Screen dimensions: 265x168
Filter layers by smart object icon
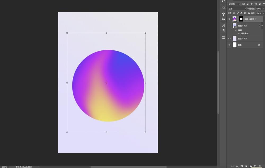click(260, 4)
